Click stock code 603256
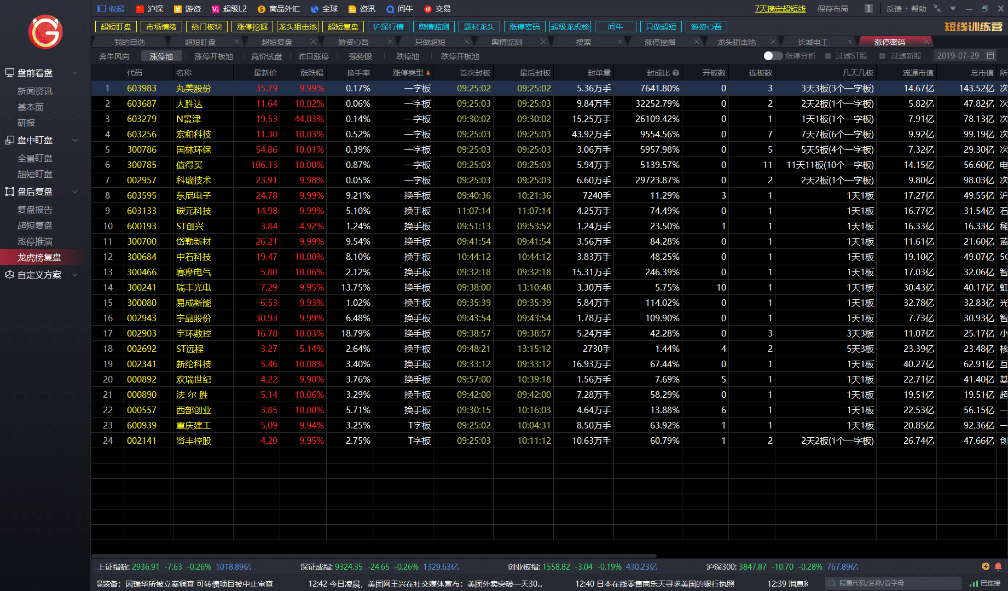 (x=142, y=134)
